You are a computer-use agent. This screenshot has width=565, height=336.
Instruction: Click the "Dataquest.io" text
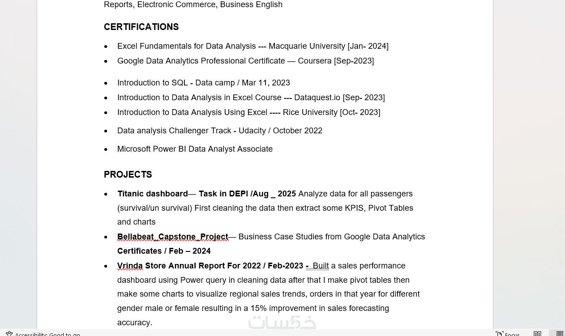click(x=317, y=98)
